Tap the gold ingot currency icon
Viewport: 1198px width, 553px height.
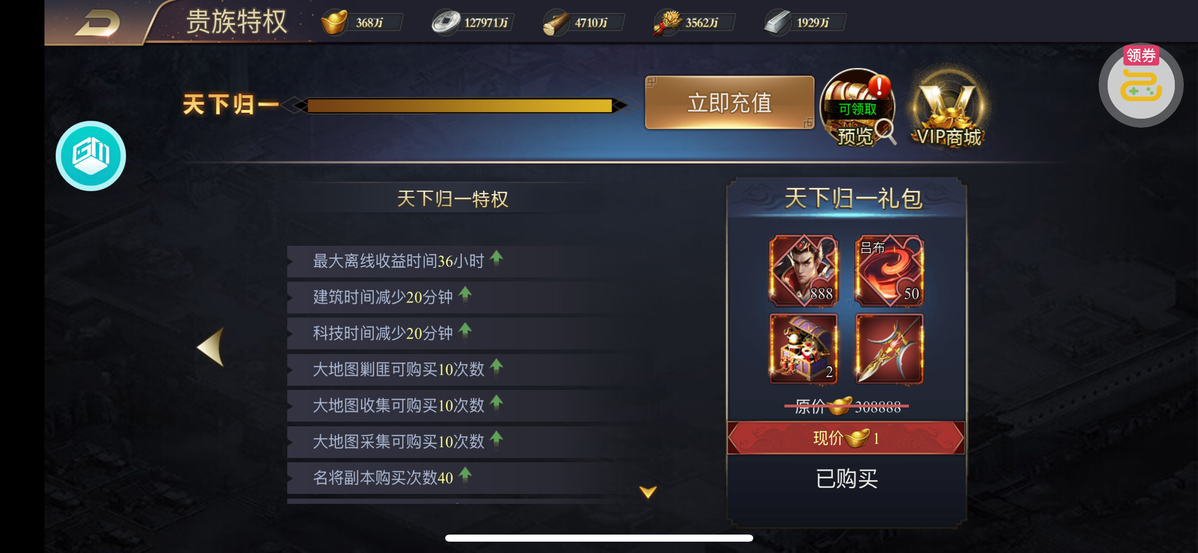(334, 22)
